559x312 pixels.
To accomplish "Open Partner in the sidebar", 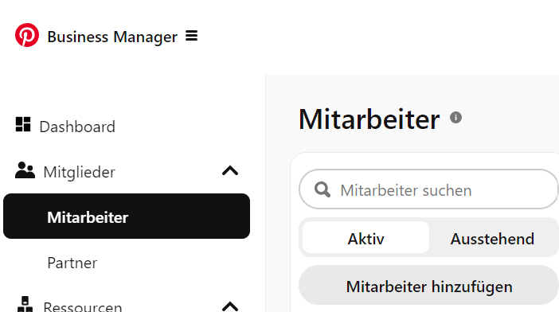I will 72,263.
